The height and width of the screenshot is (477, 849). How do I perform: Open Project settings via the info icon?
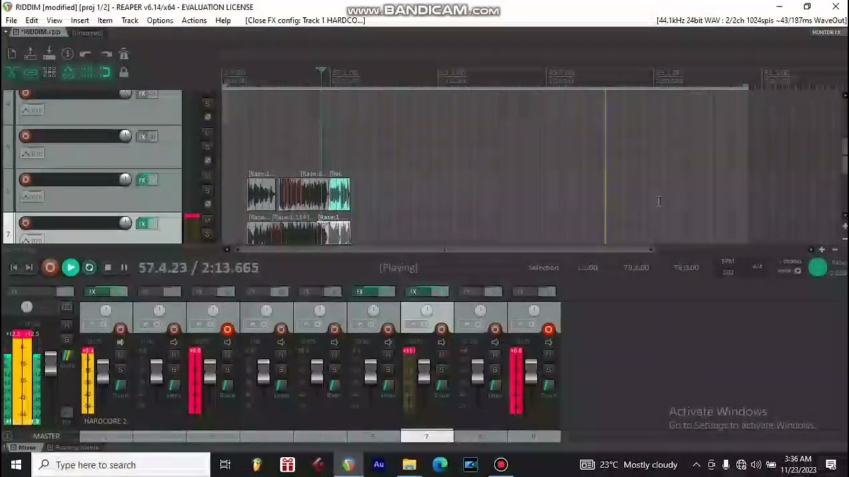68,54
